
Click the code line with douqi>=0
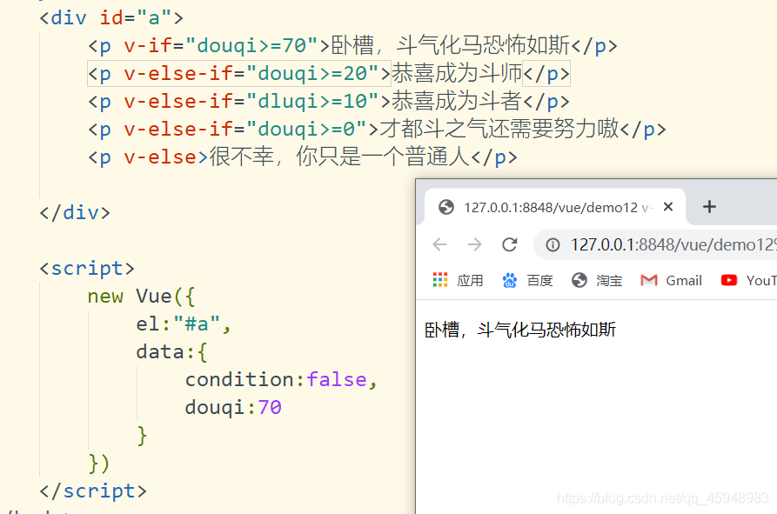pyautogui.click(x=377, y=130)
